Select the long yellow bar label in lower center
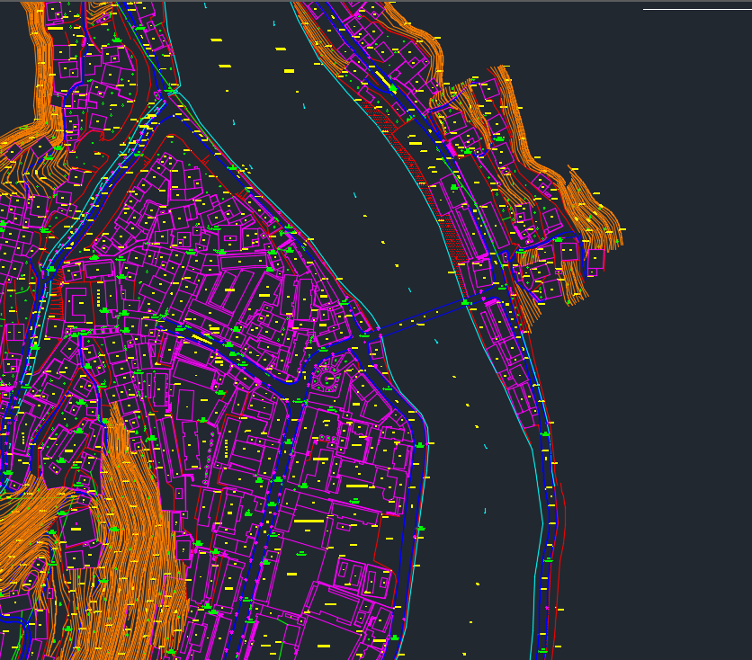Image resolution: width=752 pixels, height=660 pixels. click(x=309, y=521)
